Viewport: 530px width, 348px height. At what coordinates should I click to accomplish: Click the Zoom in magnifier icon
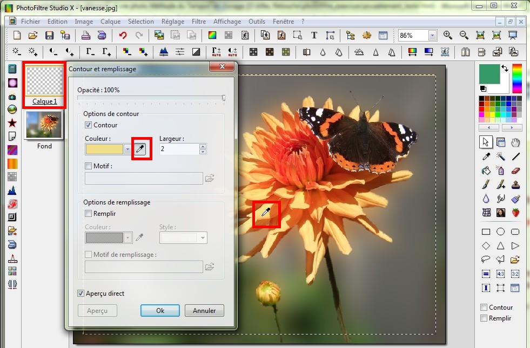pyautogui.click(x=447, y=35)
